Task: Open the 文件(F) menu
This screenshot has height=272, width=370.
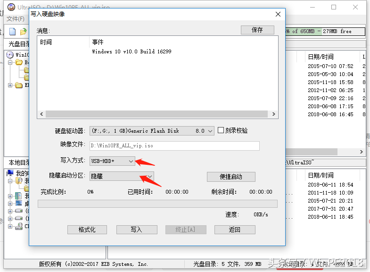Action: (x=16, y=19)
